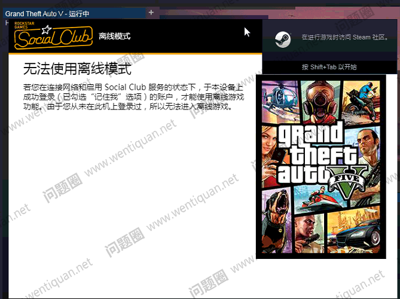This screenshot has width=400, height=299.
Task: Click the Steam logo icon
Action: 282,38
